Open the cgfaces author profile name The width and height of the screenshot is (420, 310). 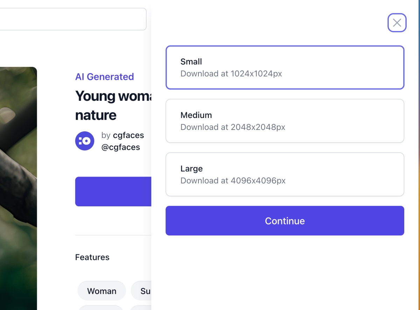pyautogui.click(x=128, y=135)
